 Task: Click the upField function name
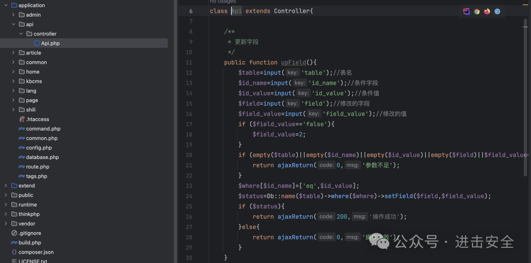[294, 62]
